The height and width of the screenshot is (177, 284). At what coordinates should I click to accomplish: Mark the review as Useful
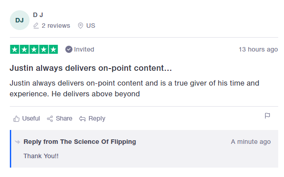pyautogui.click(x=31, y=119)
